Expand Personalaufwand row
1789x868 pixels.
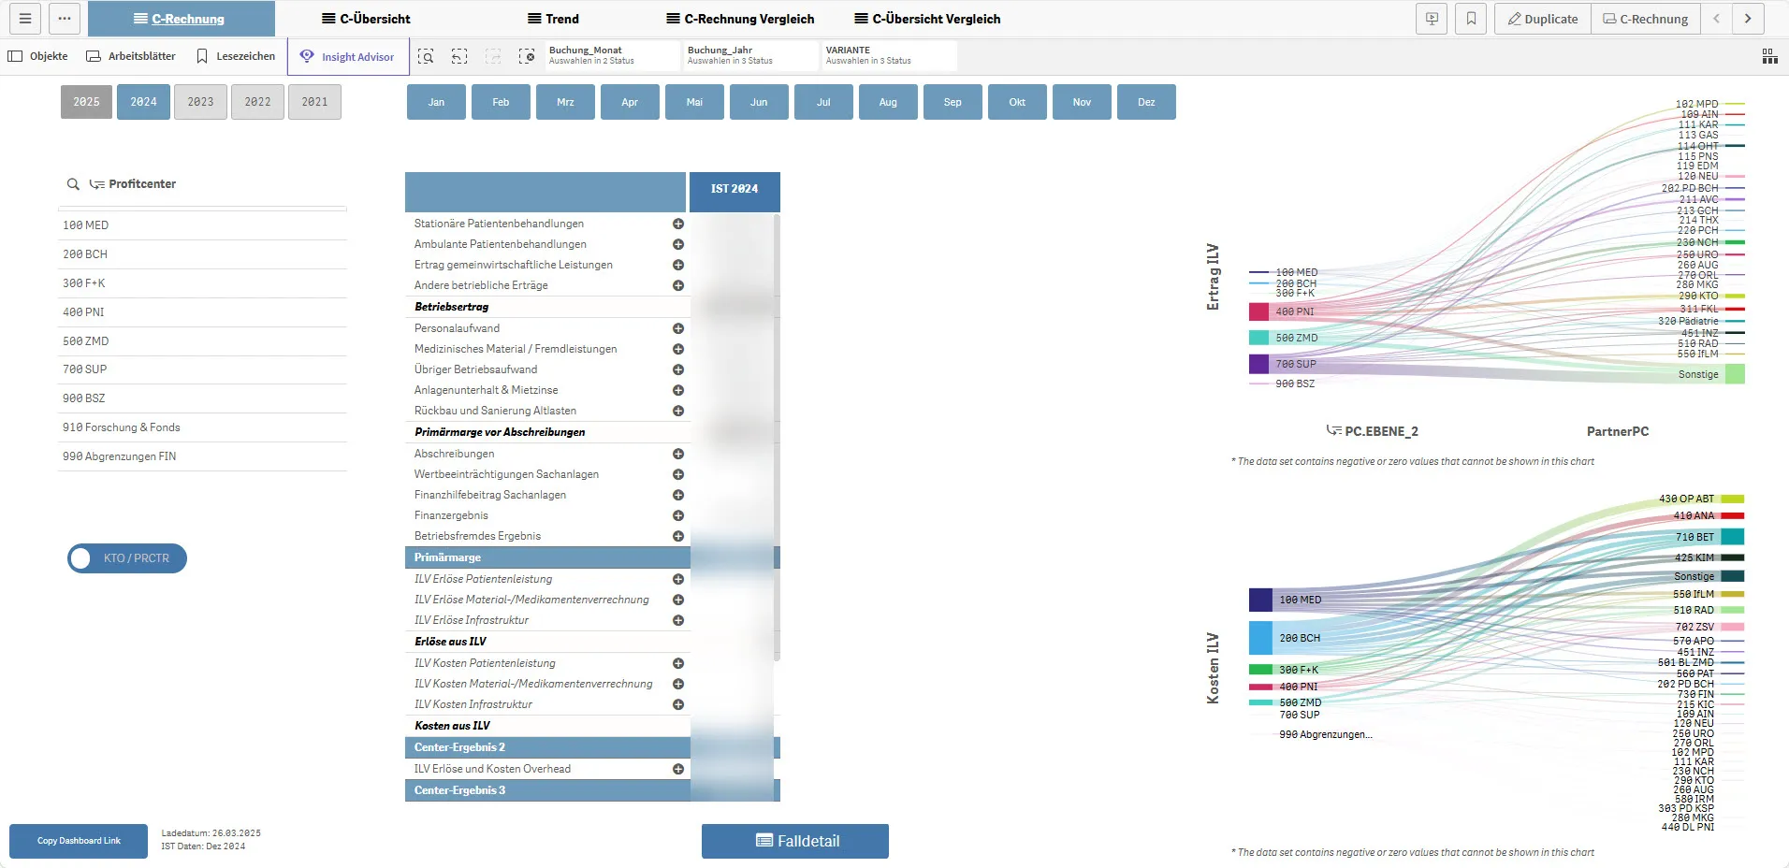click(x=678, y=328)
